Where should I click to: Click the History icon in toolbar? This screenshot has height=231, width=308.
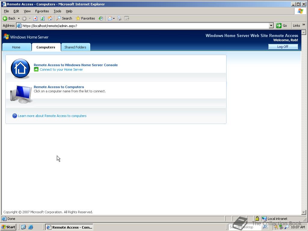click(x=101, y=18)
